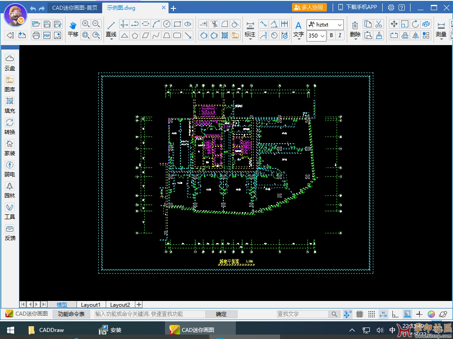Screen dimensions: 453x339
Task: Click 下载手机APP download link
Action: pyautogui.click(x=357, y=7)
